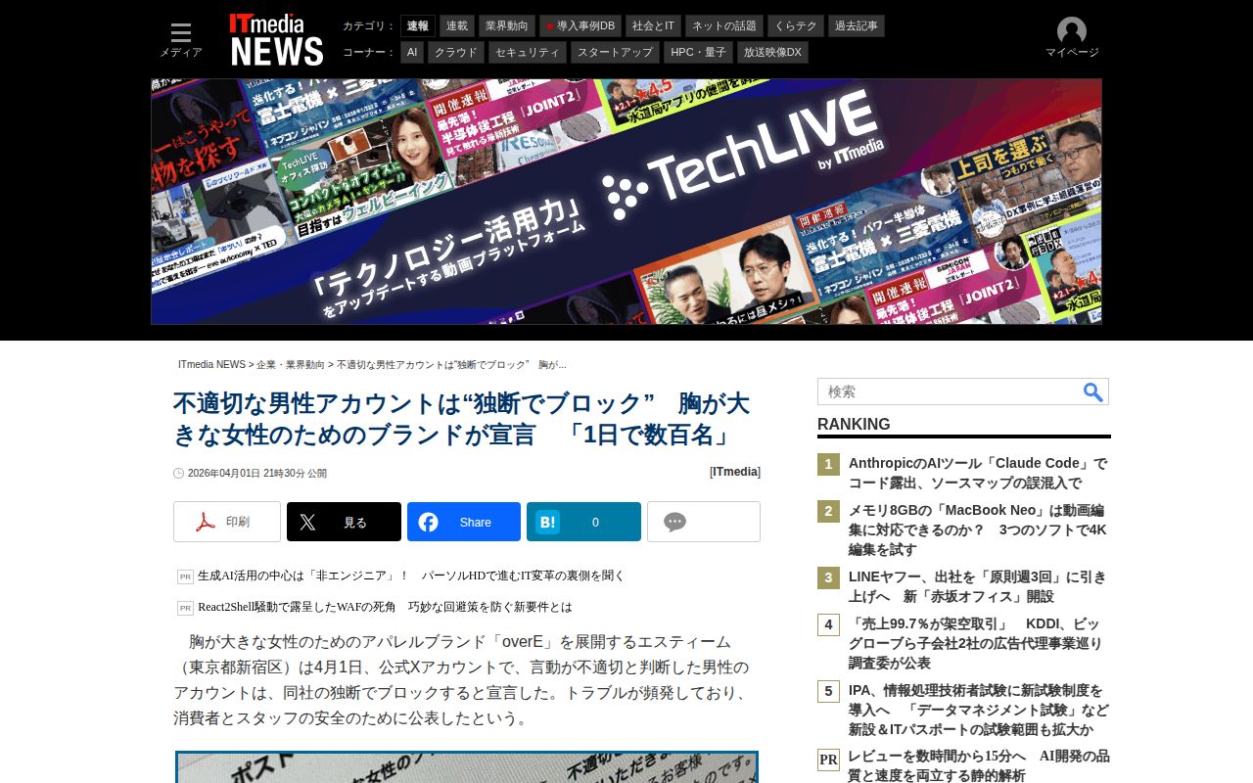Print article via 印刷 PDF button
The image size is (1253, 783).
tap(227, 522)
